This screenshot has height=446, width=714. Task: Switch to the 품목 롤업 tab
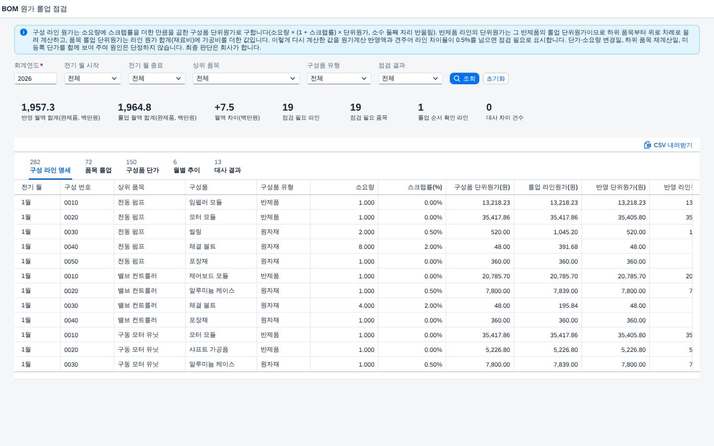pyautogui.click(x=98, y=167)
